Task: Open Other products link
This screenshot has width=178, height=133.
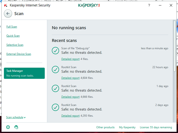Action: pos(105,127)
